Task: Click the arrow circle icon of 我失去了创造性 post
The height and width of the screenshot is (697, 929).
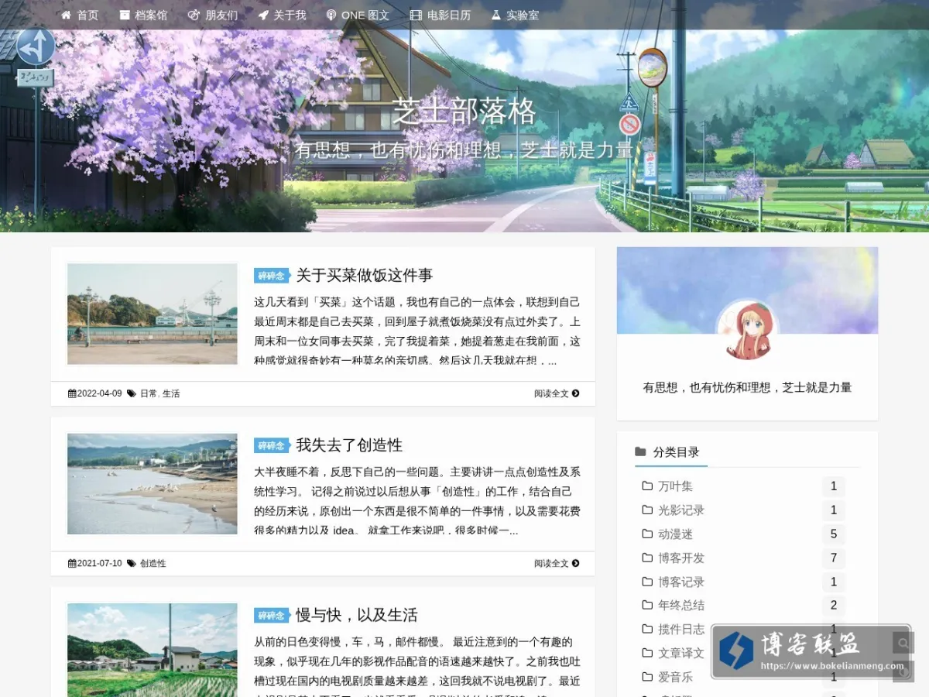Action: [575, 564]
